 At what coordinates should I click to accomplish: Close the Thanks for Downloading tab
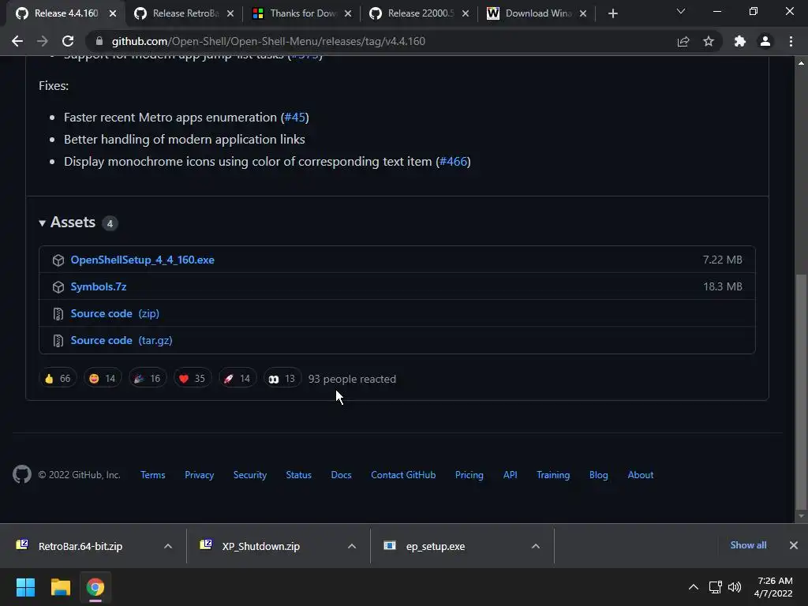tap(348, 13)
